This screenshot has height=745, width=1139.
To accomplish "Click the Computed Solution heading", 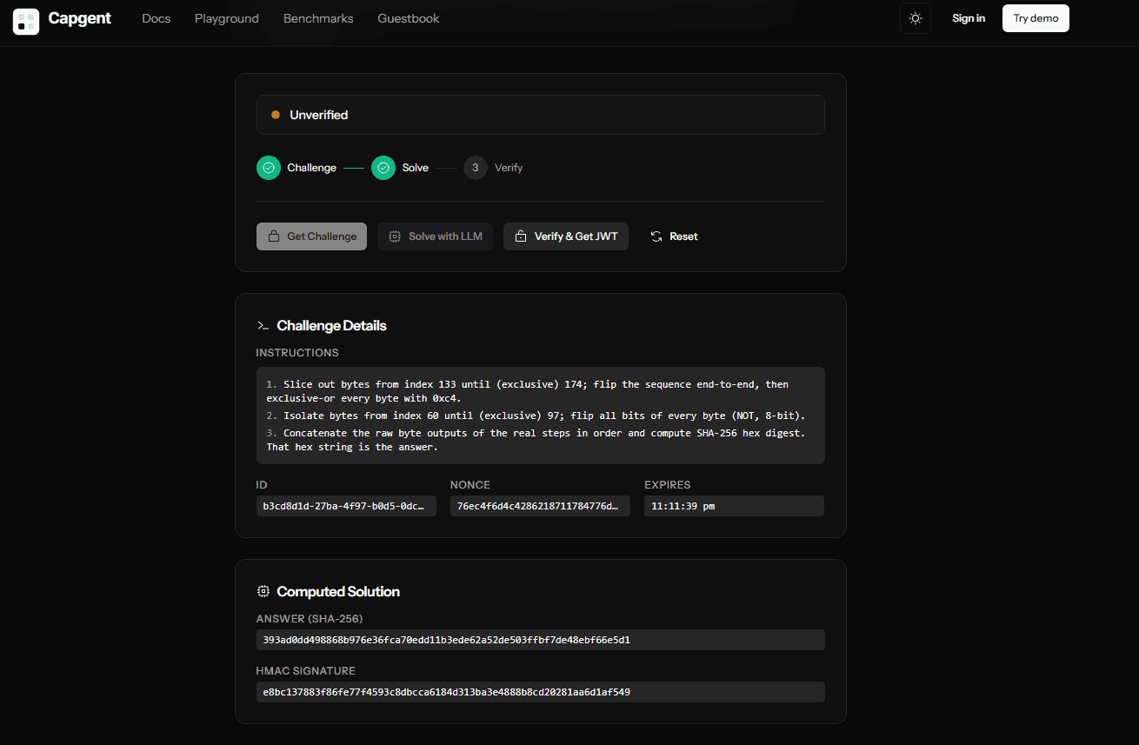I will [338, 592].
